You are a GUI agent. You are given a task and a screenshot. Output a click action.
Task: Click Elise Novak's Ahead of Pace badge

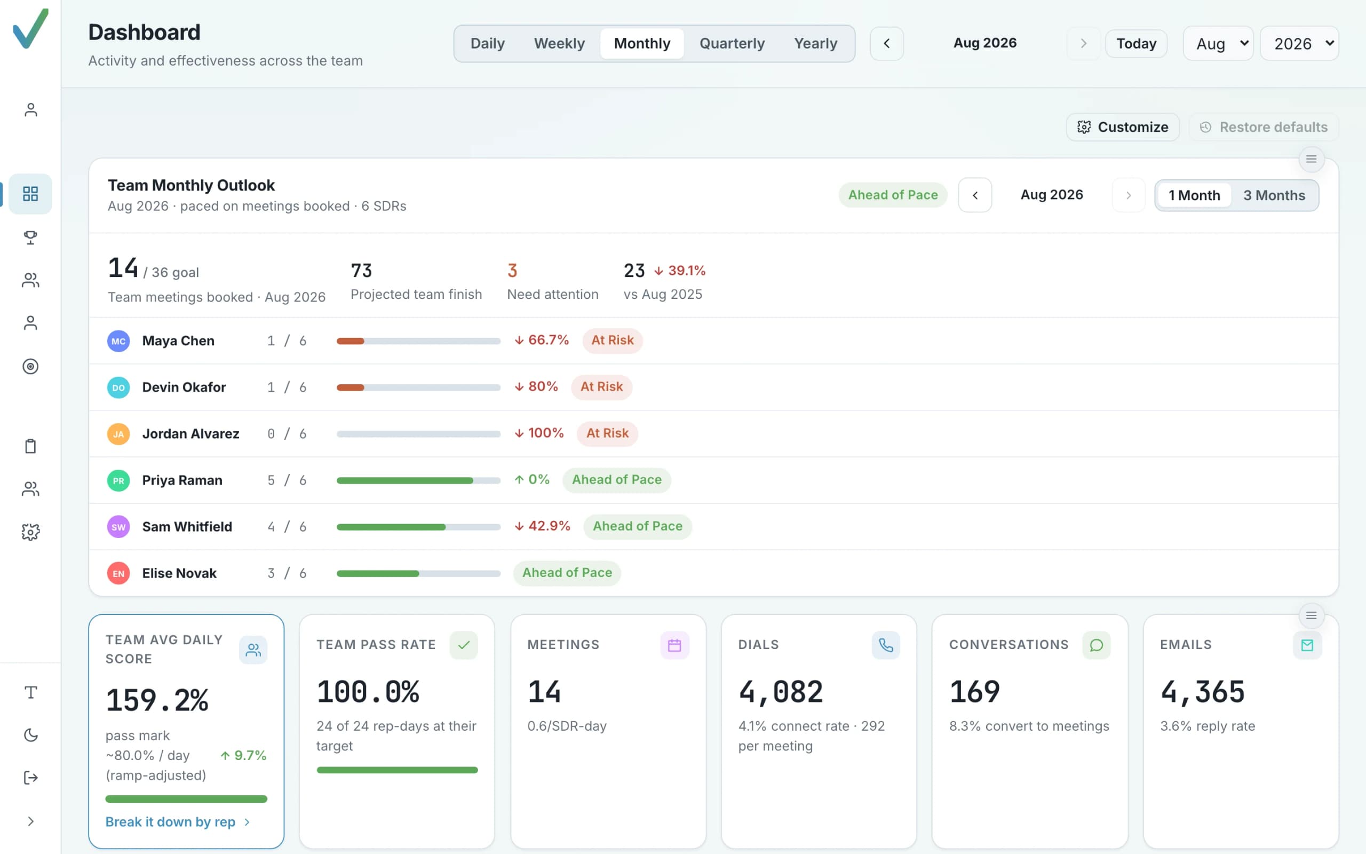tap(567, 573)
